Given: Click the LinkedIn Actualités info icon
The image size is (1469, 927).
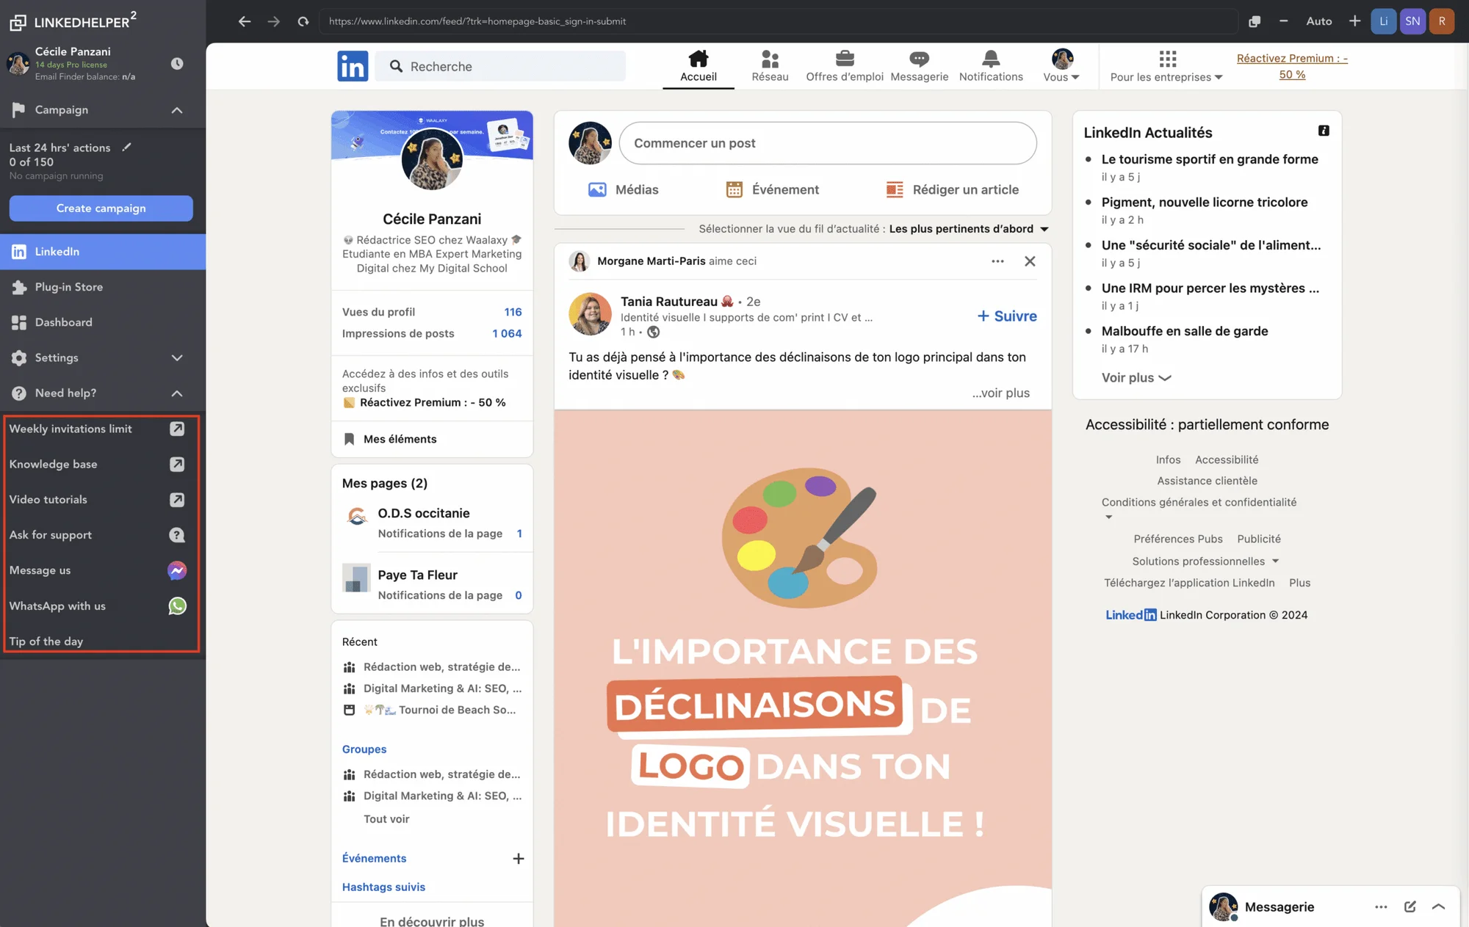Looking at the screenshot, I should pyautogui.click(x=1324, y=131).
